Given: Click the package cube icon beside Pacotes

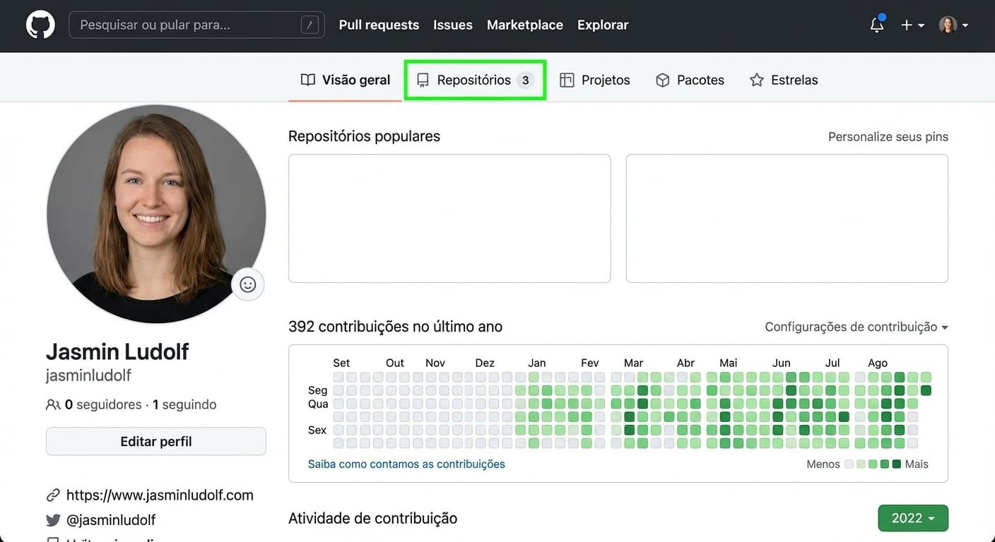Looking at the screenshot, I should tap(662, 80).
